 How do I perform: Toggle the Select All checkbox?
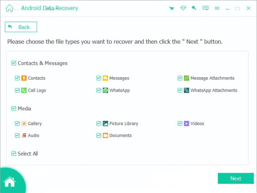point(14,154)
